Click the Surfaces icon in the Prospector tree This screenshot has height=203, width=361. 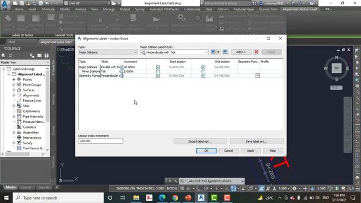pos(19,90)
